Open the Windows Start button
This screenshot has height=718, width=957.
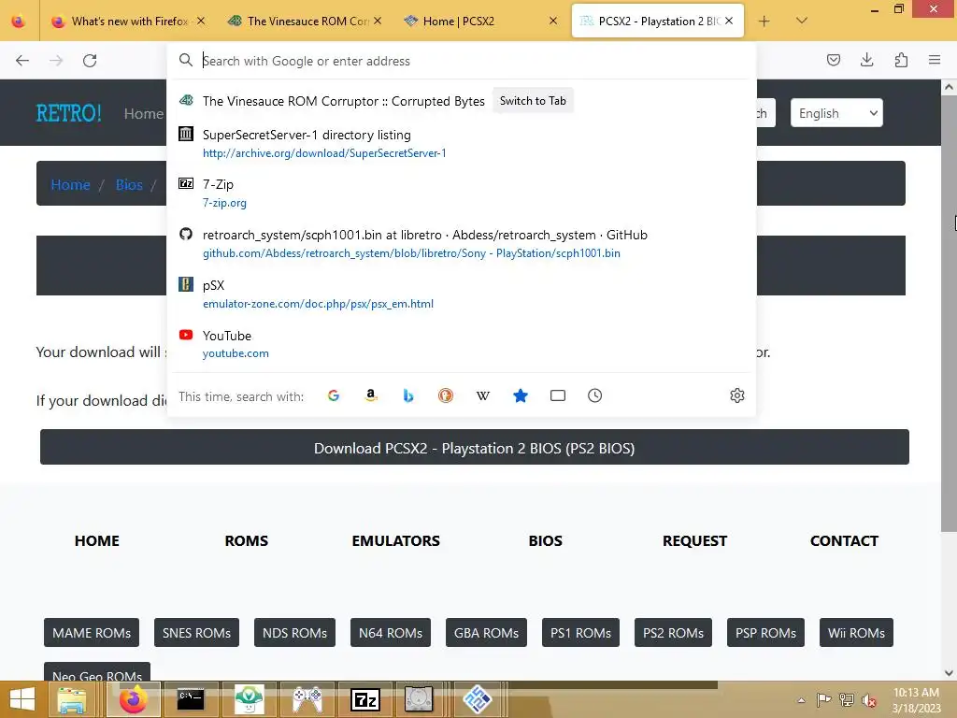(x=22, y=699)
